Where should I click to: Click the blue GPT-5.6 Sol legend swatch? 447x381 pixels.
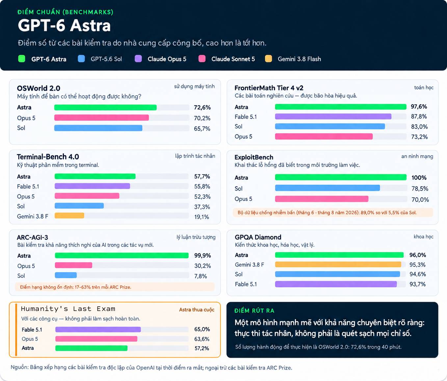(81, 59)
